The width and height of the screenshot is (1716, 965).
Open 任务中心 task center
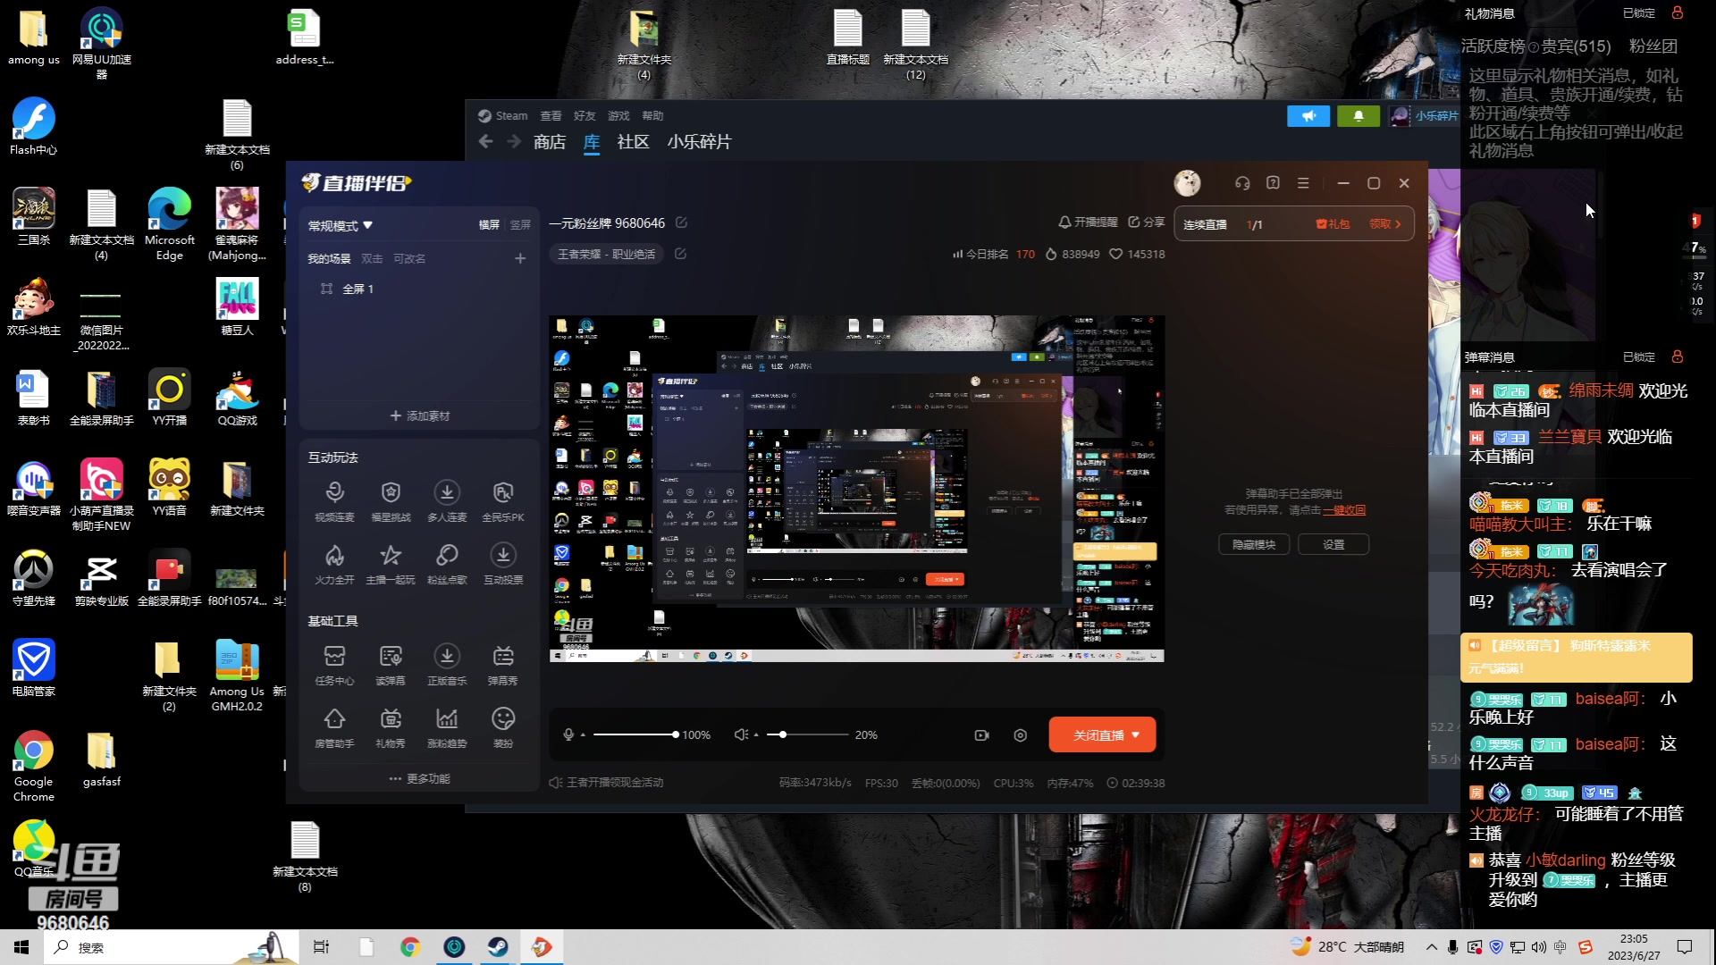coord(334,665)
